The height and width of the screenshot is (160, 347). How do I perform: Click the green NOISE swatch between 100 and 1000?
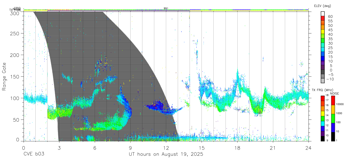coord(333,118)
